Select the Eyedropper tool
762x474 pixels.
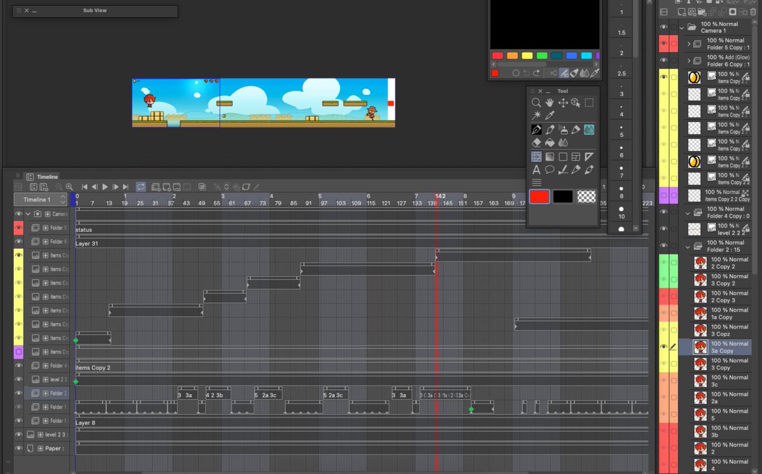(550, 115)
